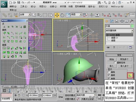Screen dimensions: 136x102
Task: Click the Select and Manipulate icon
Action: point(92,15)
